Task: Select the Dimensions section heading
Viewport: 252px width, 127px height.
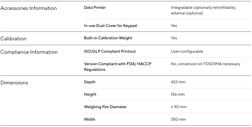Action: pyautogui.click(x=14, y=83)
